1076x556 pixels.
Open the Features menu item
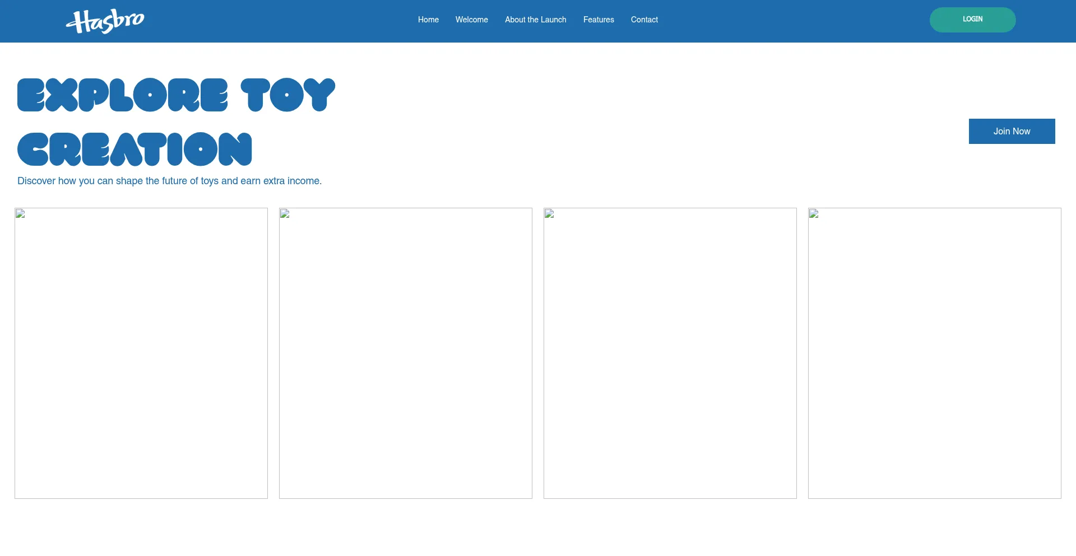[x=599, y=20]
